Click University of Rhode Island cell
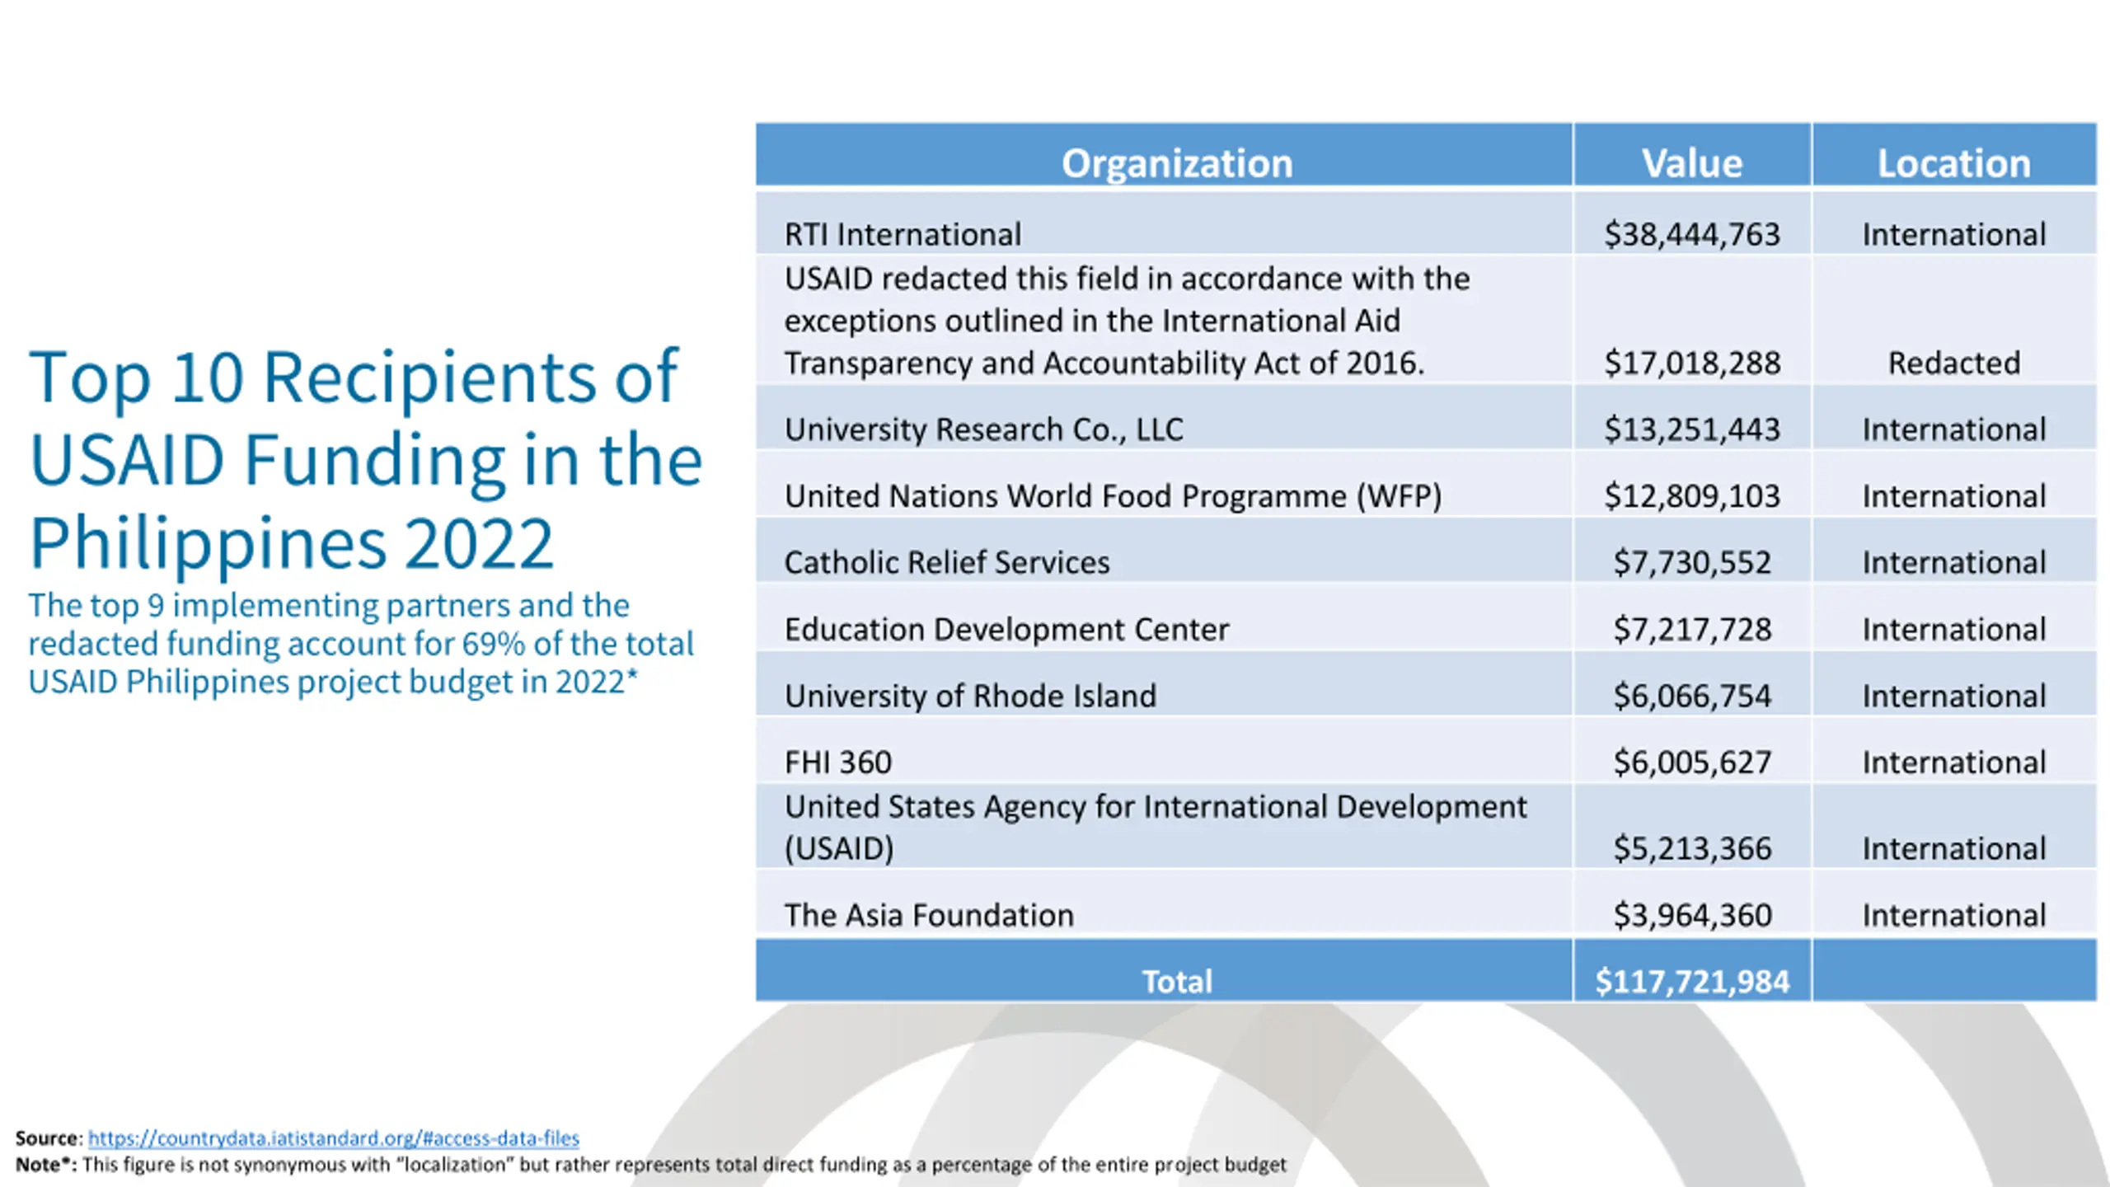The width and height of the screenshot is (2110, 1187). (x=970, y=696)
